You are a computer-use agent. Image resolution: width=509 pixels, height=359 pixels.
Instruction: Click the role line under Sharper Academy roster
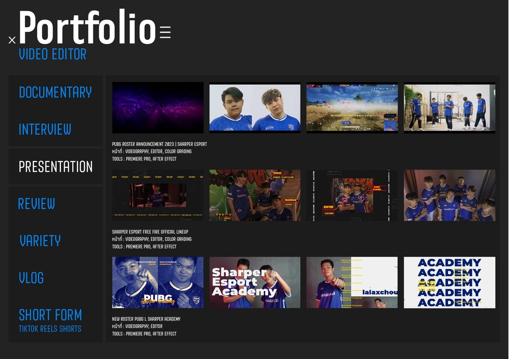(137, 326)
